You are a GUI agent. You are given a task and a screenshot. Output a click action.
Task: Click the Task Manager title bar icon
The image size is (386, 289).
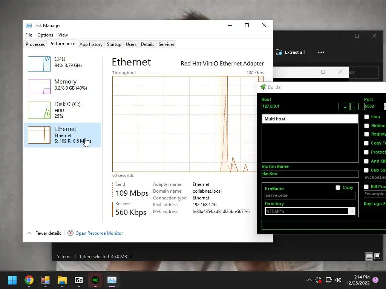click(29, 25)
